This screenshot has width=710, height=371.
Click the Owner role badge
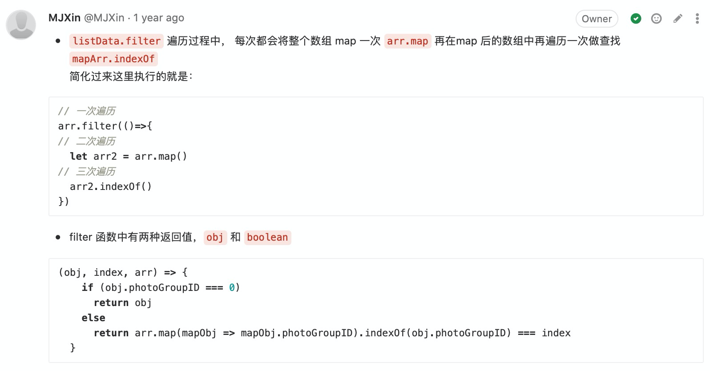tap(597, 19)
